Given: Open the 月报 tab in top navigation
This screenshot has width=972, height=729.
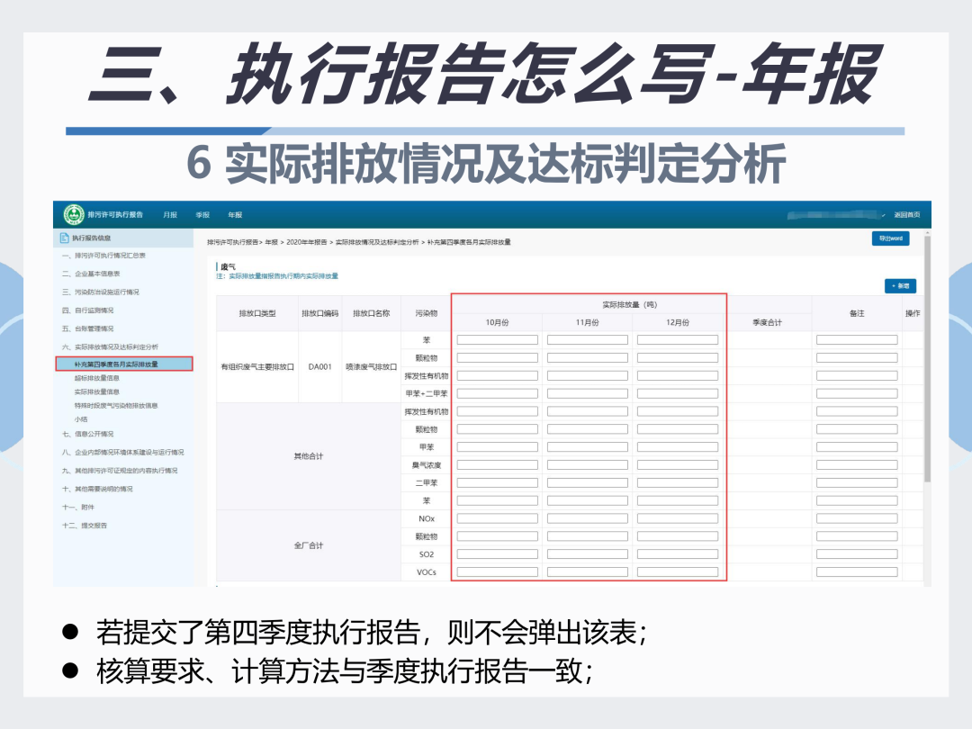Looking at the screenshot, I should (x=170, y=215).
